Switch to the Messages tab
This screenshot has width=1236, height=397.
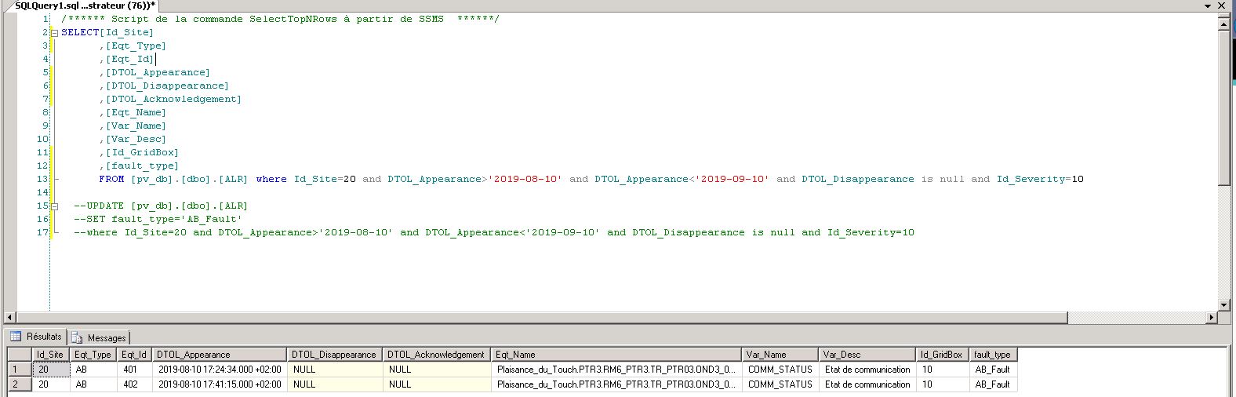tap(100, 337)
